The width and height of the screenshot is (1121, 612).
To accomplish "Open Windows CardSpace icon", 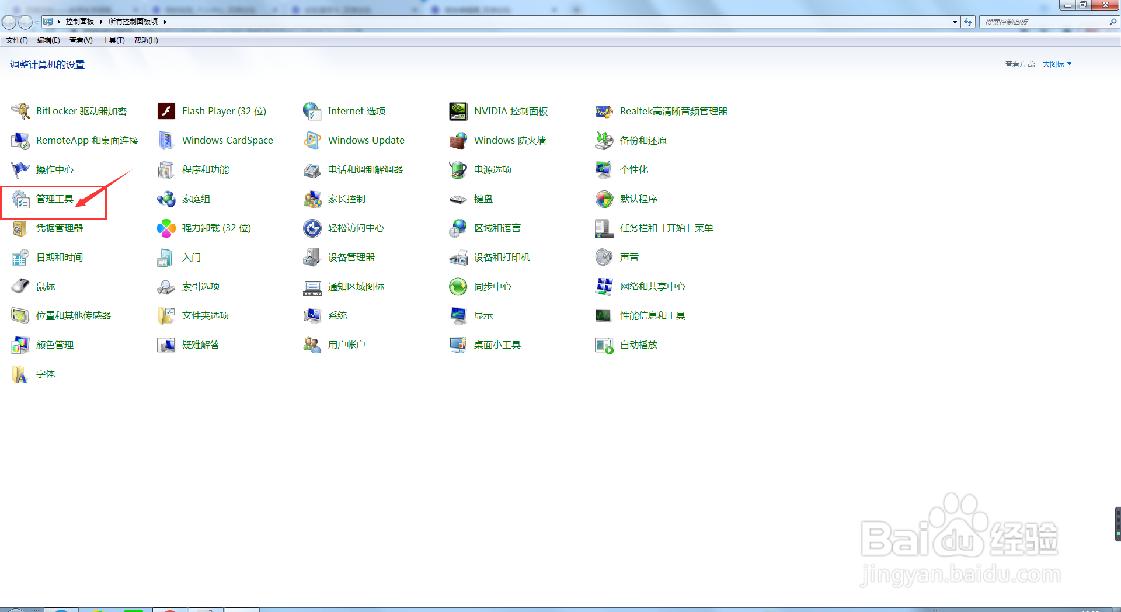I will click(x=166, y=140).
